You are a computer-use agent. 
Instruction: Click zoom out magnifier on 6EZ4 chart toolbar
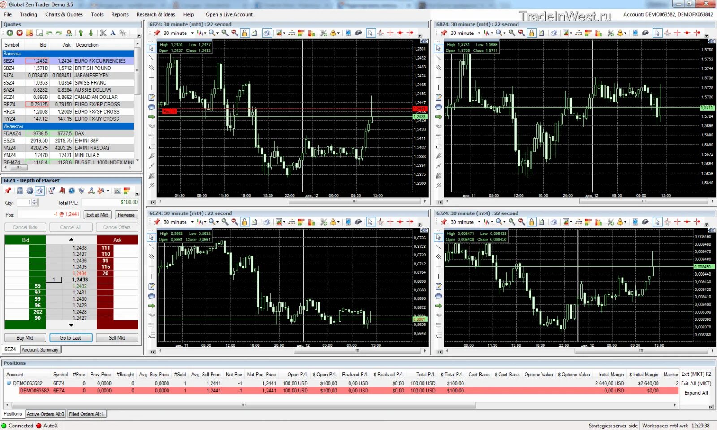point(234,33)
